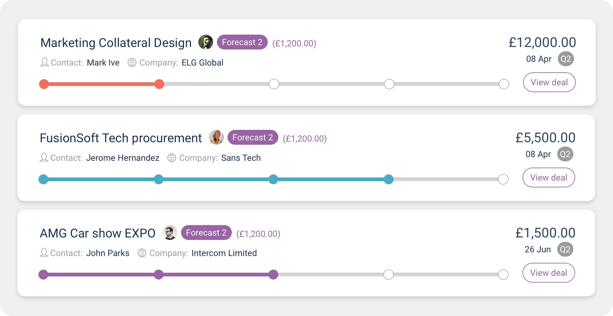Image resolution: width=613 pixels, height=316 pixels.
Task: Select first blue stage dot on FusionSoft Tech pipeline
Action: (43, 179)
